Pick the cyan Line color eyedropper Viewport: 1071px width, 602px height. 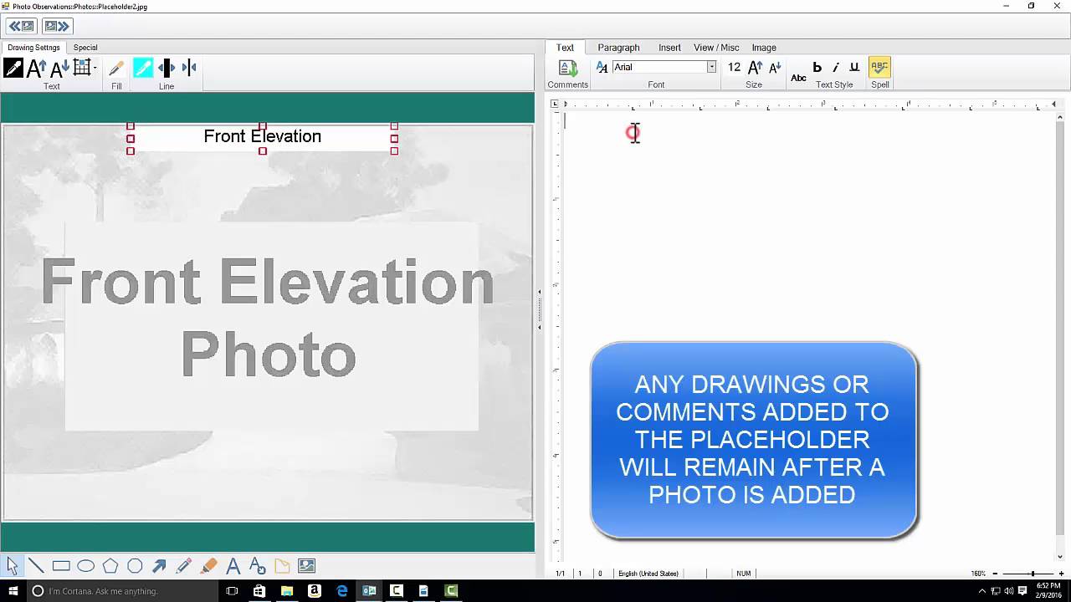(x=143, y=69)
